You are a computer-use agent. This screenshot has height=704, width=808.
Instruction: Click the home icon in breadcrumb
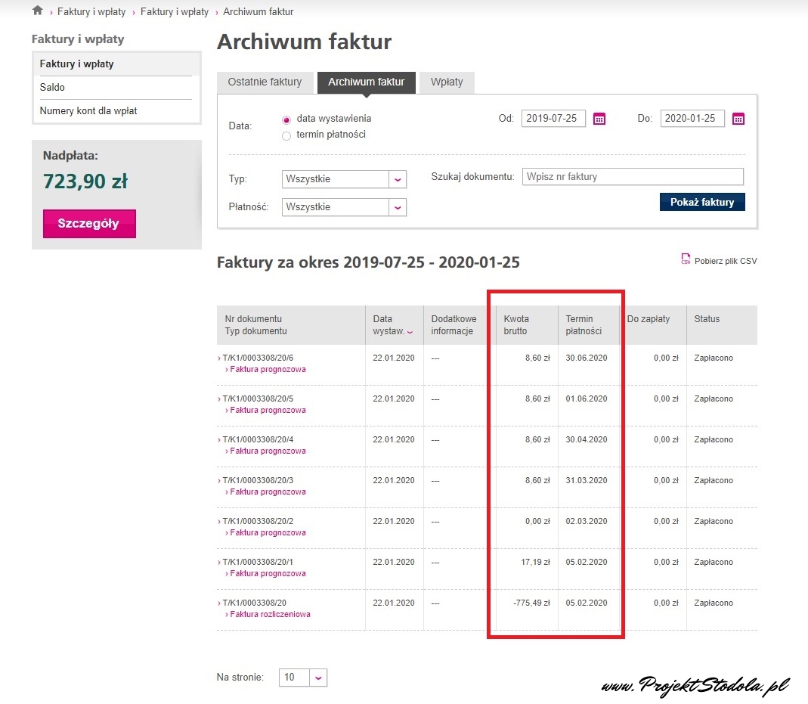tap(37, 11)
